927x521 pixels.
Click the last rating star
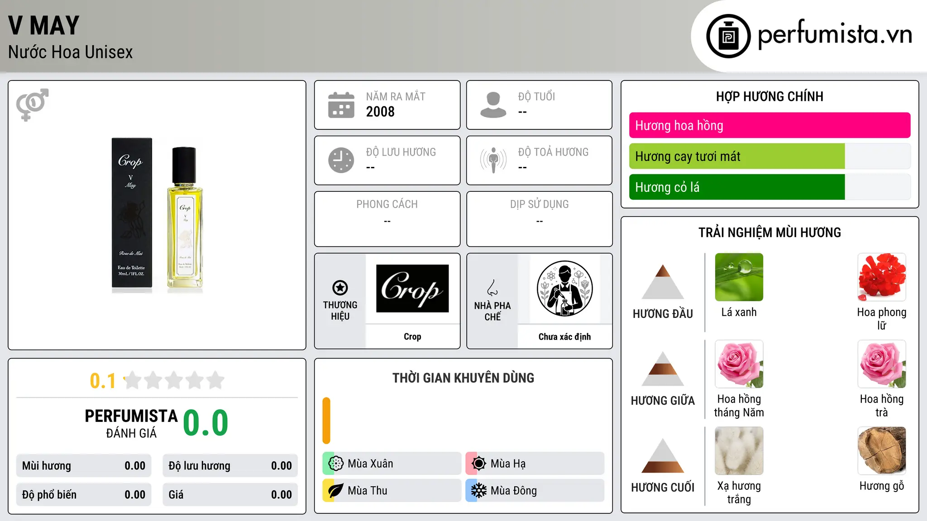[215, 380]
